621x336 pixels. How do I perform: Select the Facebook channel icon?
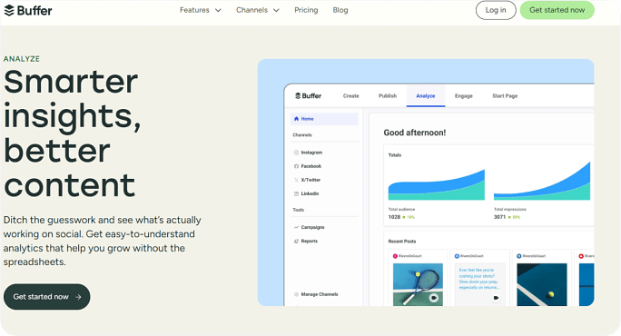coord(296,166)
